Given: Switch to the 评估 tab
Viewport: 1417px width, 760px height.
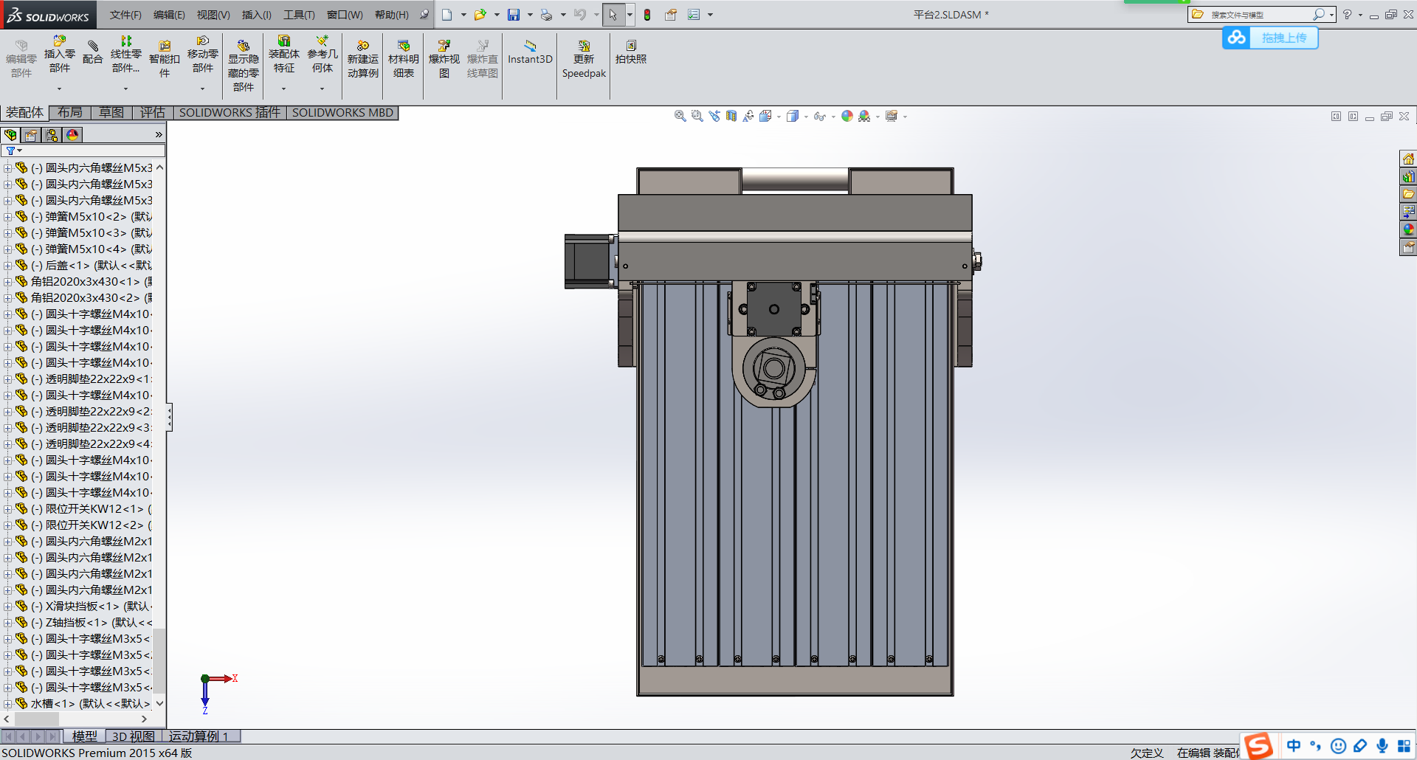Looking at the screenshot, I should point(153,112).
